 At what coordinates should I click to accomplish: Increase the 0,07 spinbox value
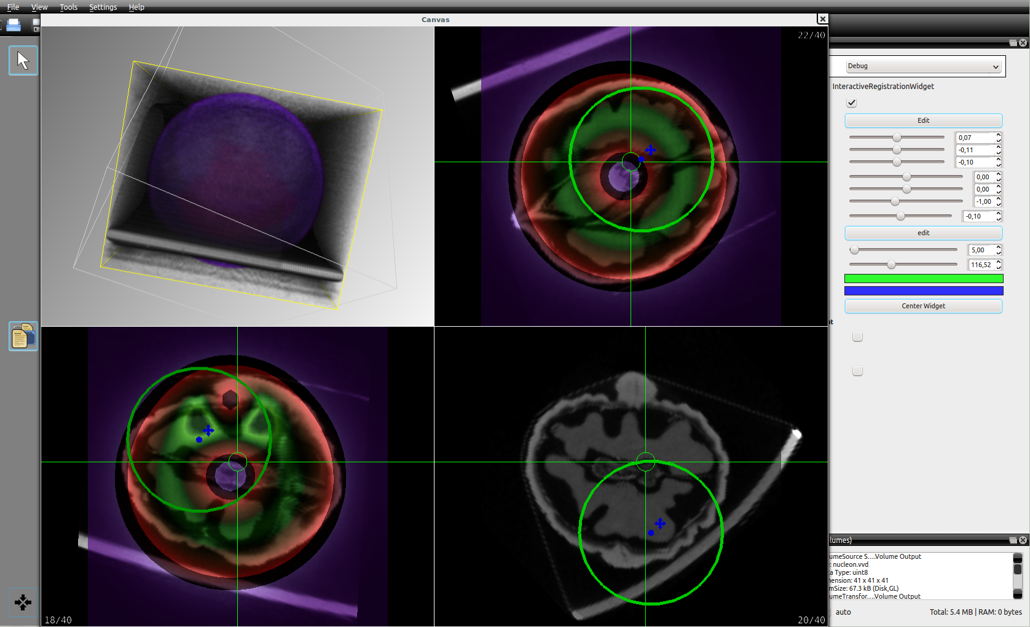click(999, 135)
